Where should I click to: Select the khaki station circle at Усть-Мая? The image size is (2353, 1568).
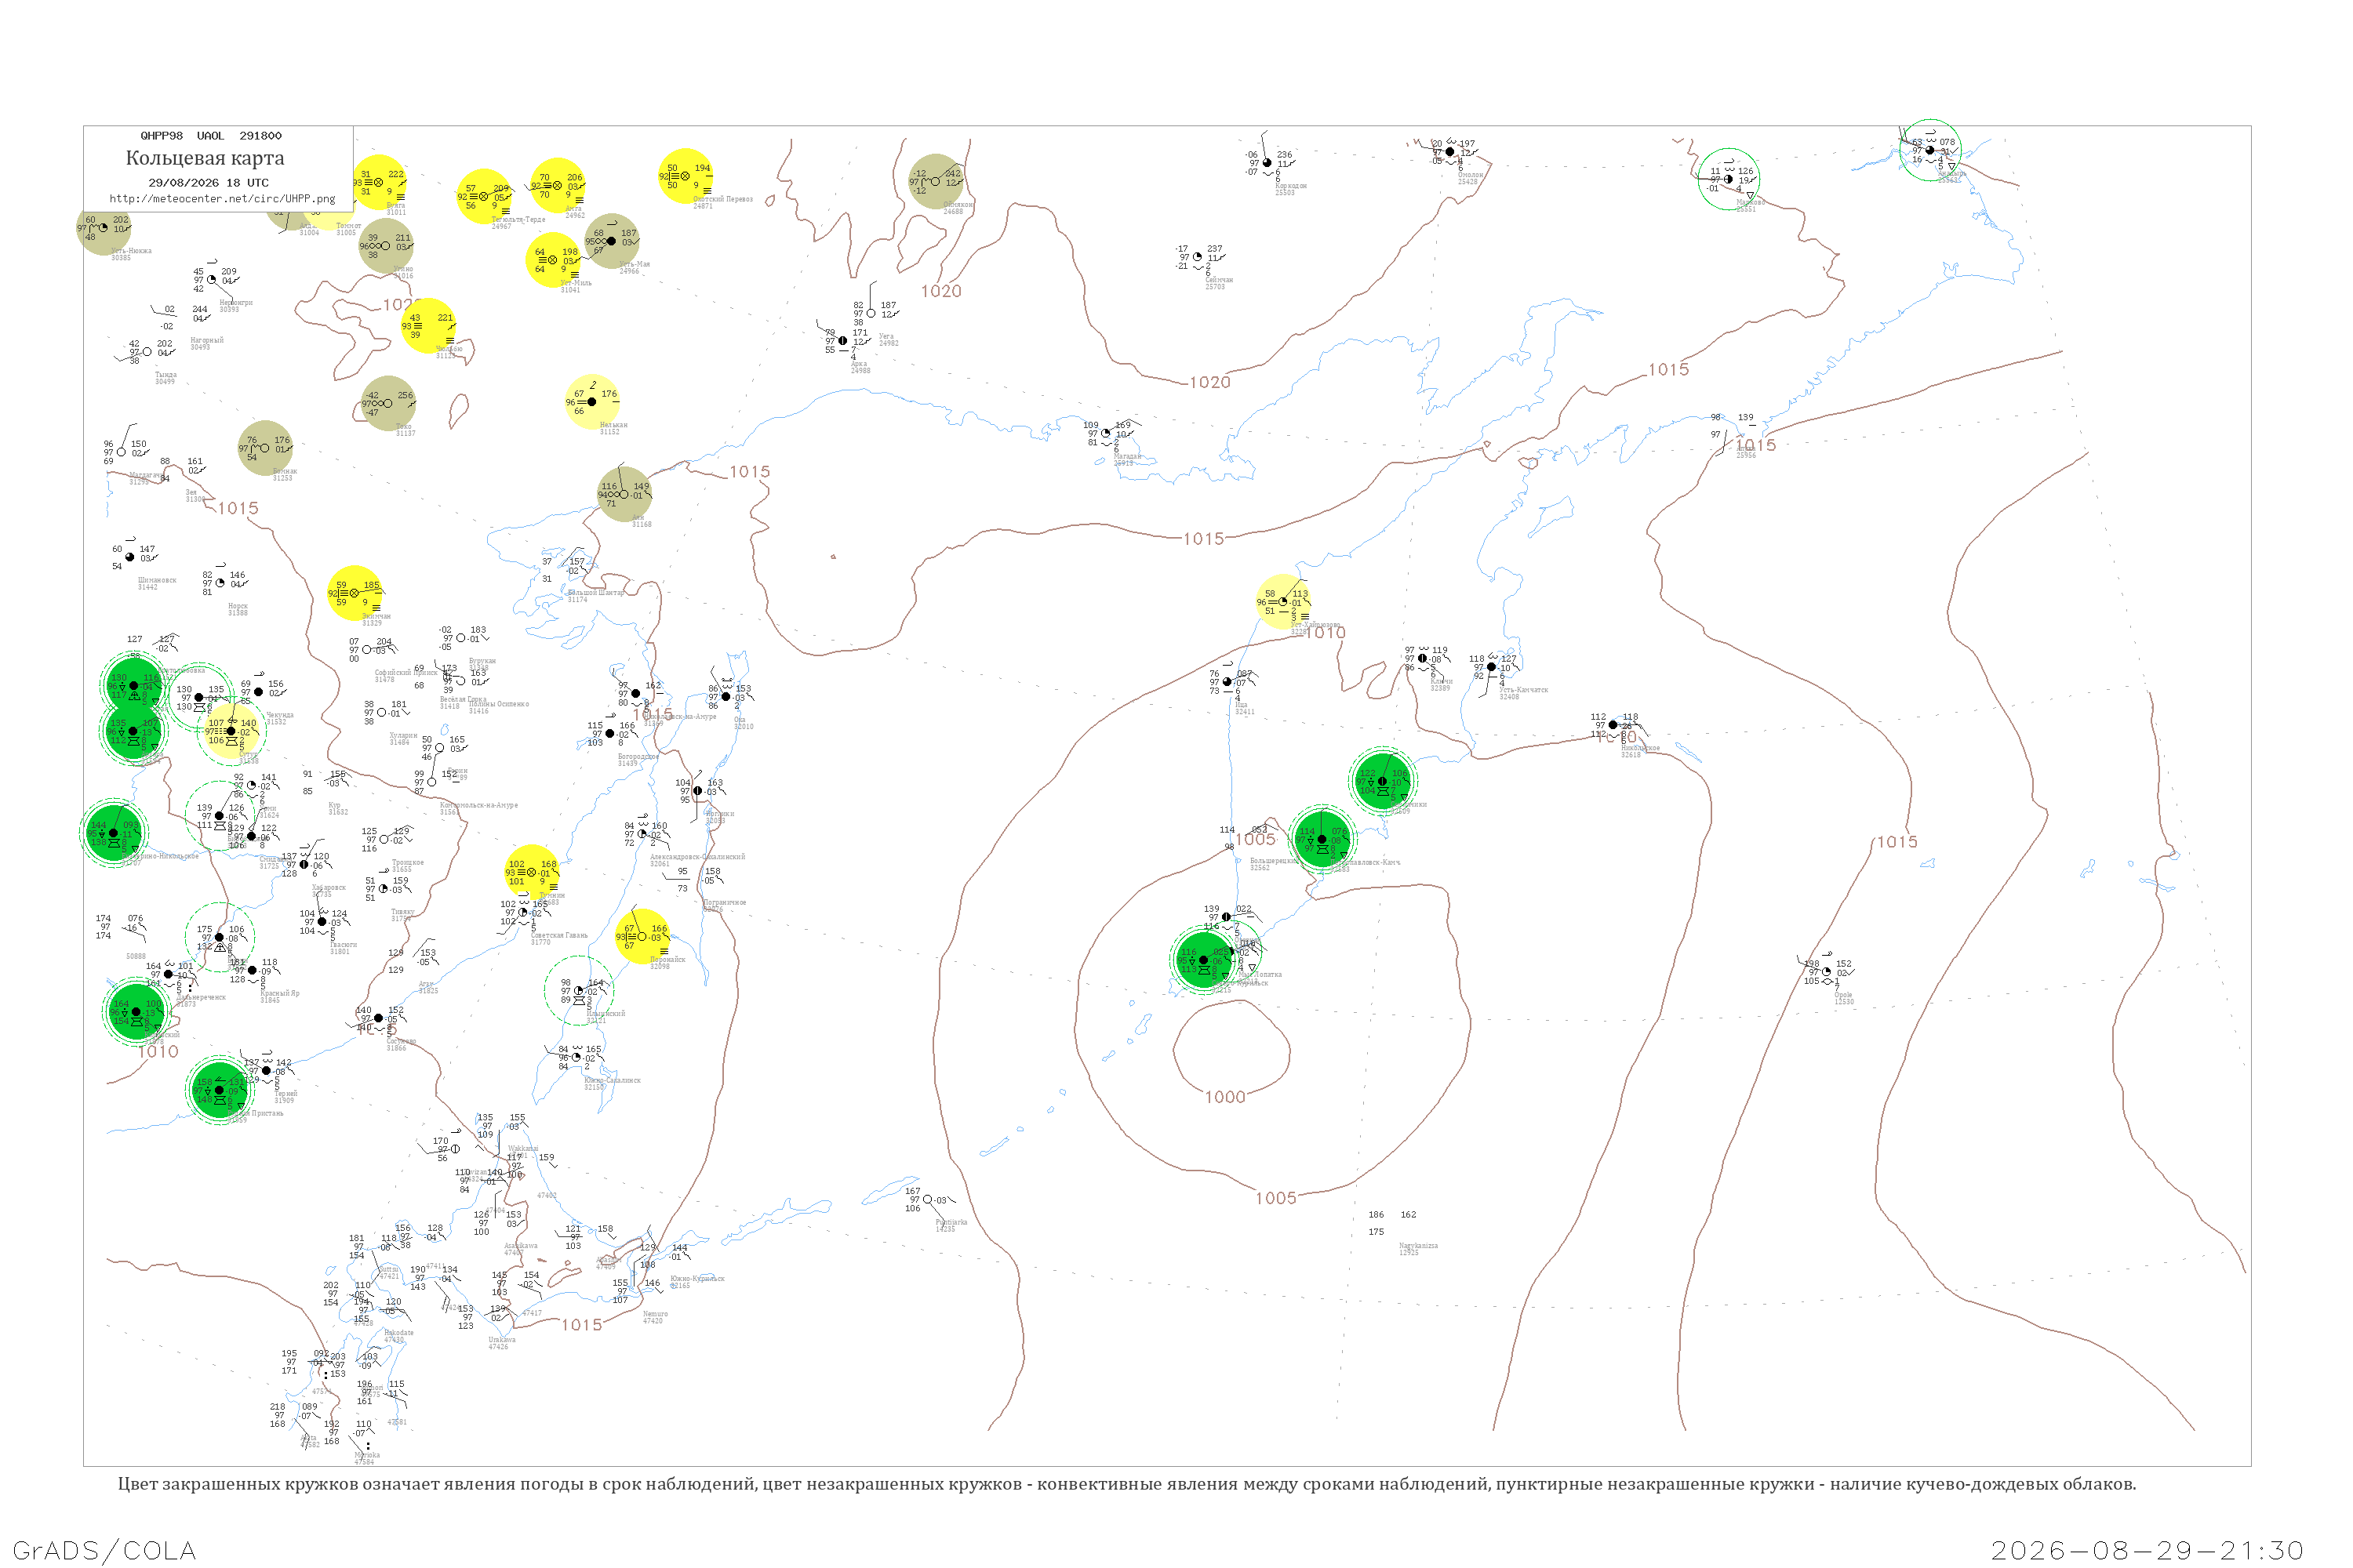pos(611,241)
